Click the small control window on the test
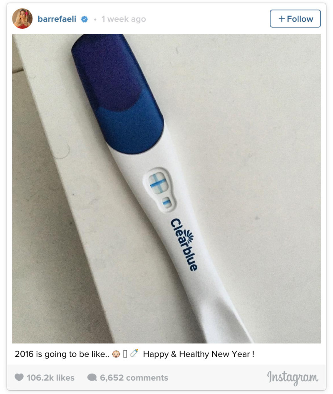Image resolution: width=333 pixels, height=394 pixels. (166, 202)
